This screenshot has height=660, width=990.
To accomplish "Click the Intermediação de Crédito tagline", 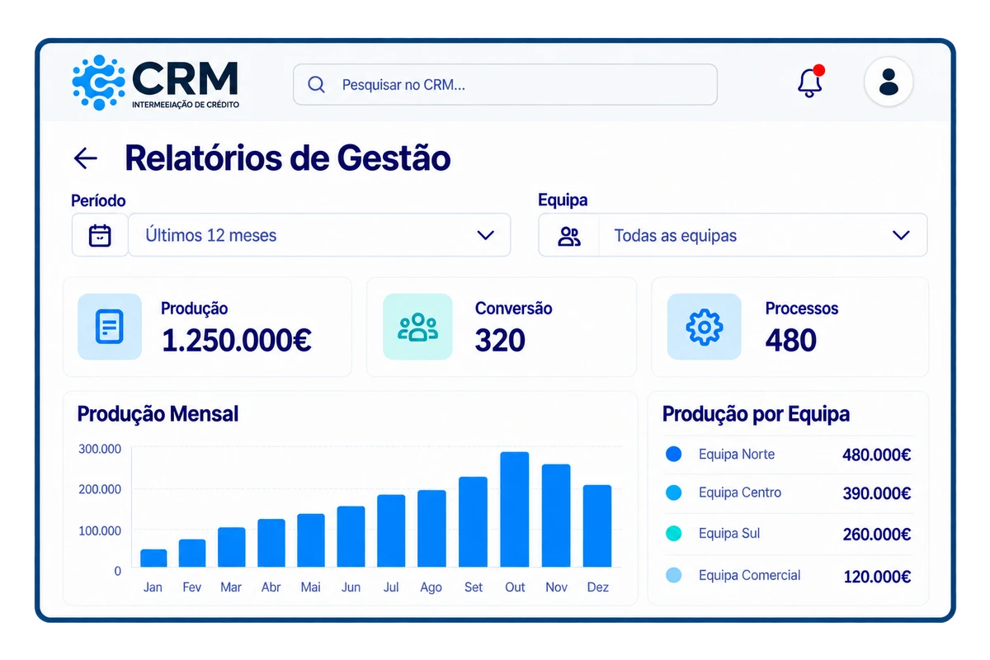I will tap(186, 105).
